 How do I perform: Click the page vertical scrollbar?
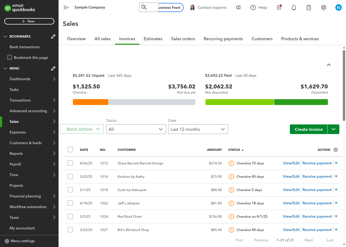(x=344, y=85)
